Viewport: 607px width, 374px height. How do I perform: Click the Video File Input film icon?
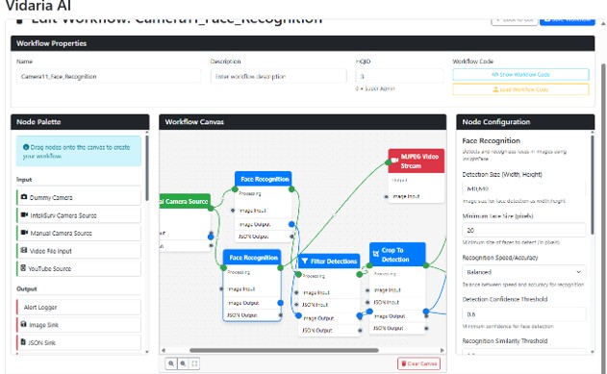[24, 250]
